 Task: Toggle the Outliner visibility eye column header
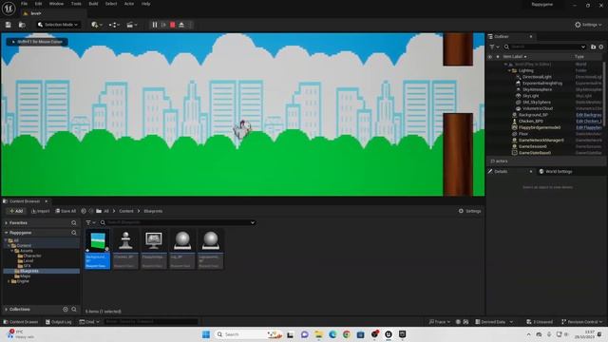(490, 57)
